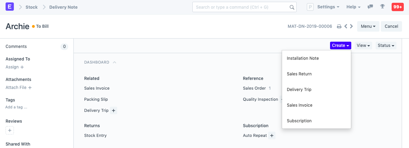Go to previous document with left chevron
Viewport: 409px width, 148px height.
click(346, 26)
